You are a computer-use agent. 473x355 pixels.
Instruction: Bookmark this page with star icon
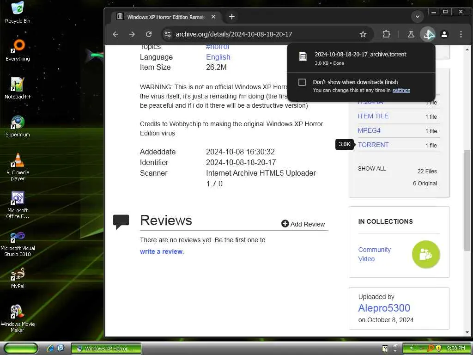[x=363, y=34]
